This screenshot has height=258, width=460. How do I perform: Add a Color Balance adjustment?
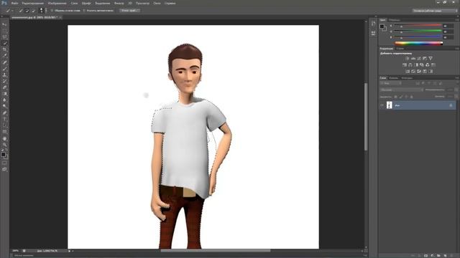tap(410, 64)
